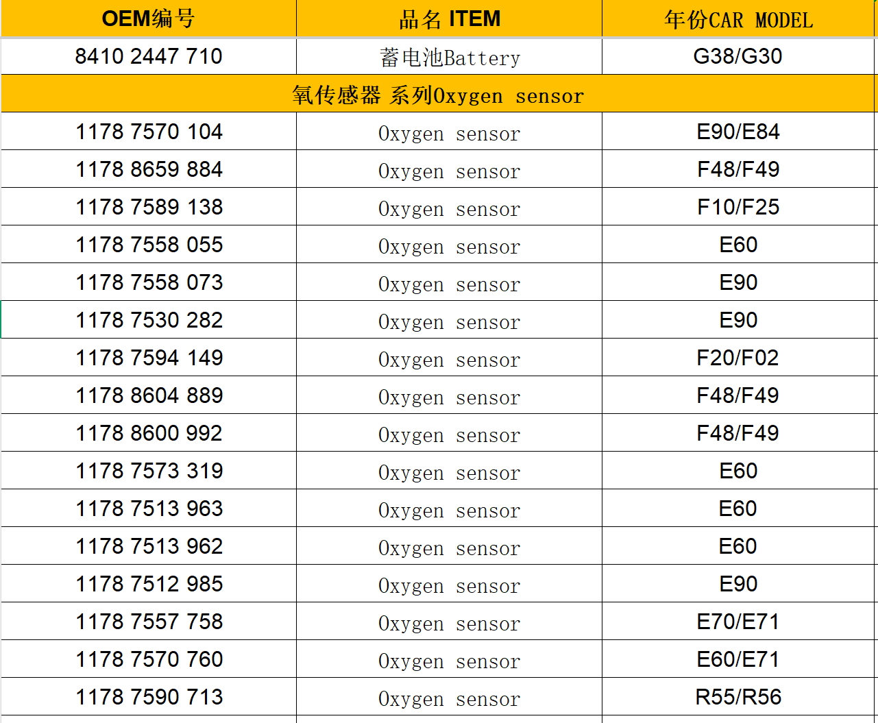
Task: Select the G38/G30 car model cell
Action: coord(738,56)
